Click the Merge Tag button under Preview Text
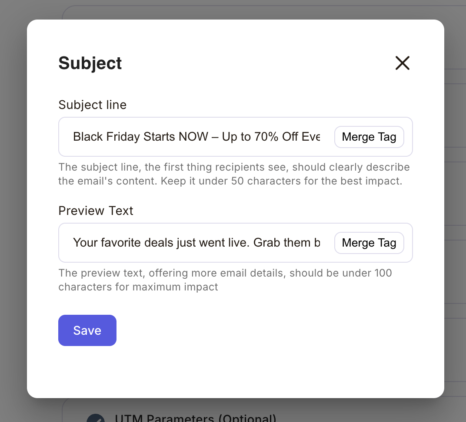Viewport: 466px width, 422px height. pyautogui.click(x=369, y=243)
